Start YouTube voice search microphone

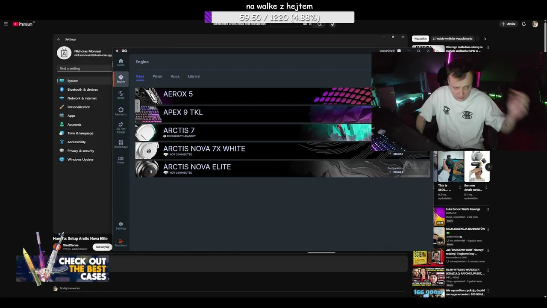[332, 24]
